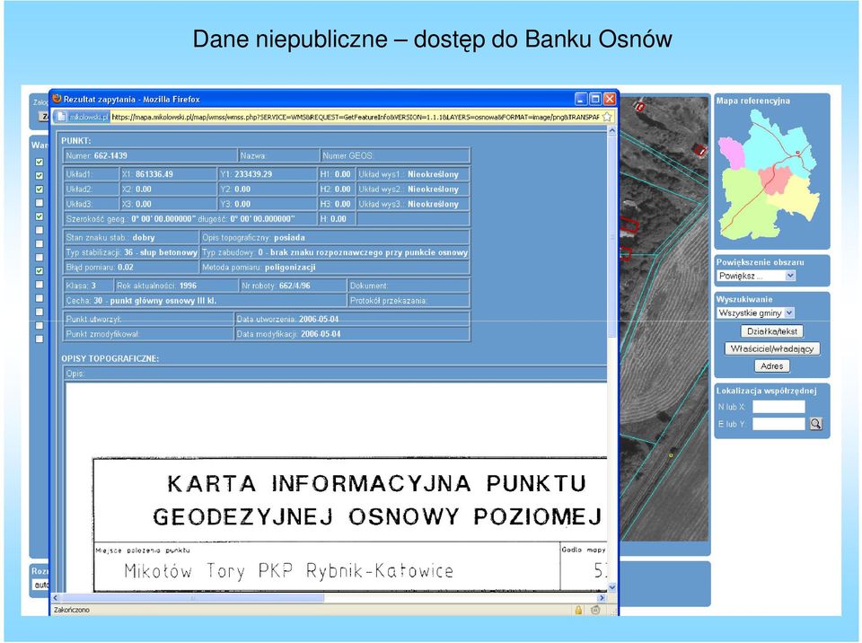The height and width of the screenshot is (643, 862).
Task: Open the Wszystkie gminy dropdown
Action: coord(755,313)
